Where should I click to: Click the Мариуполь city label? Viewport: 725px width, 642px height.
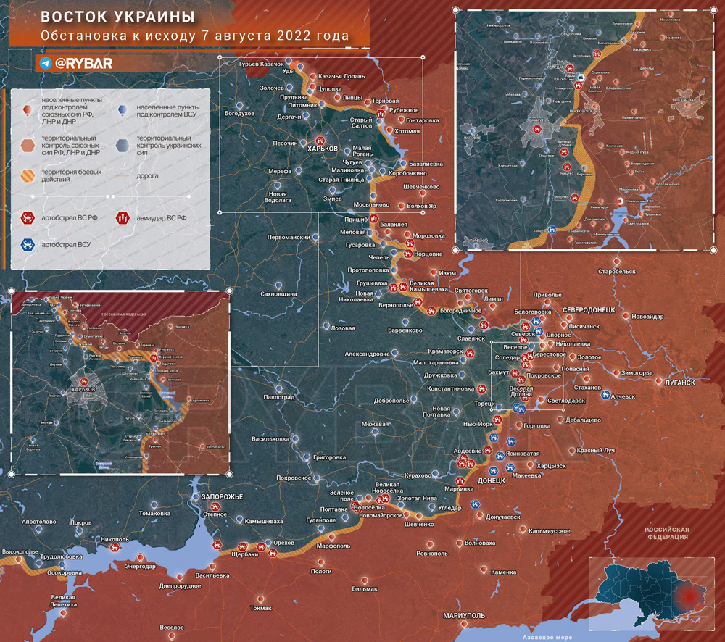[464, 616]
